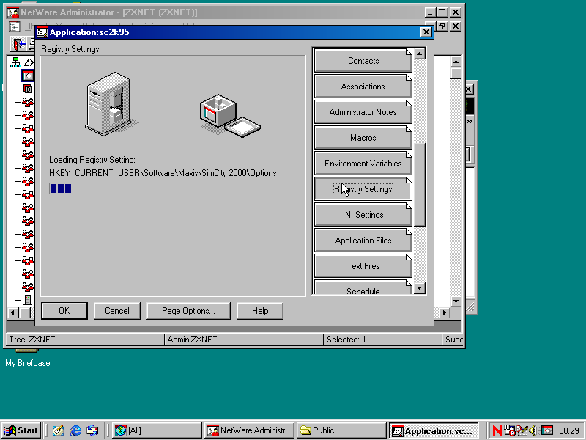Click the red door toolbar icon in NetWare Administrator
This screenshot has width=586, height=440.
(x=19, y=45)
